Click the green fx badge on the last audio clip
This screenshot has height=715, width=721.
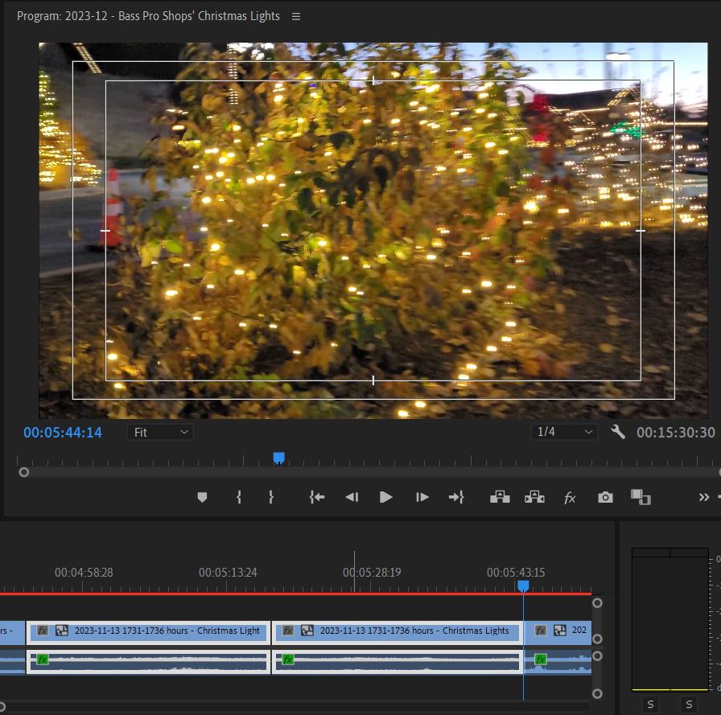(540, 660)
